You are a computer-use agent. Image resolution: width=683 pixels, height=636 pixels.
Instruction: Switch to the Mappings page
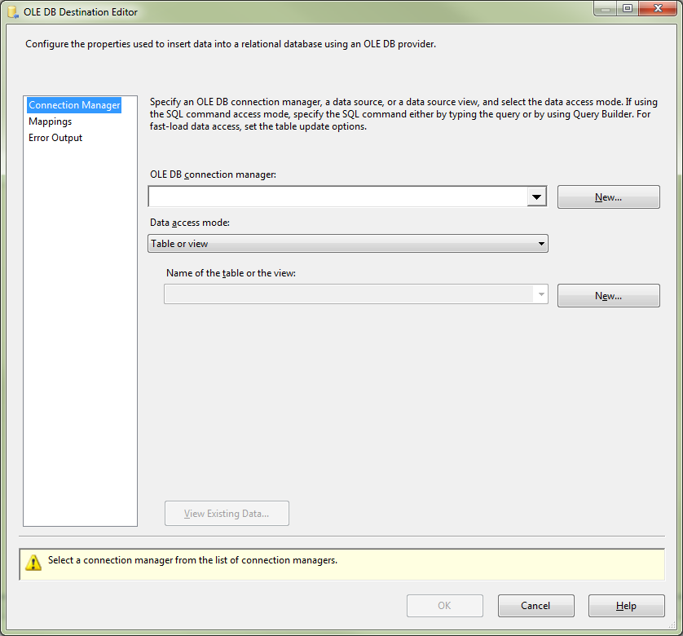pyautogui.click(x=50, y=121)
